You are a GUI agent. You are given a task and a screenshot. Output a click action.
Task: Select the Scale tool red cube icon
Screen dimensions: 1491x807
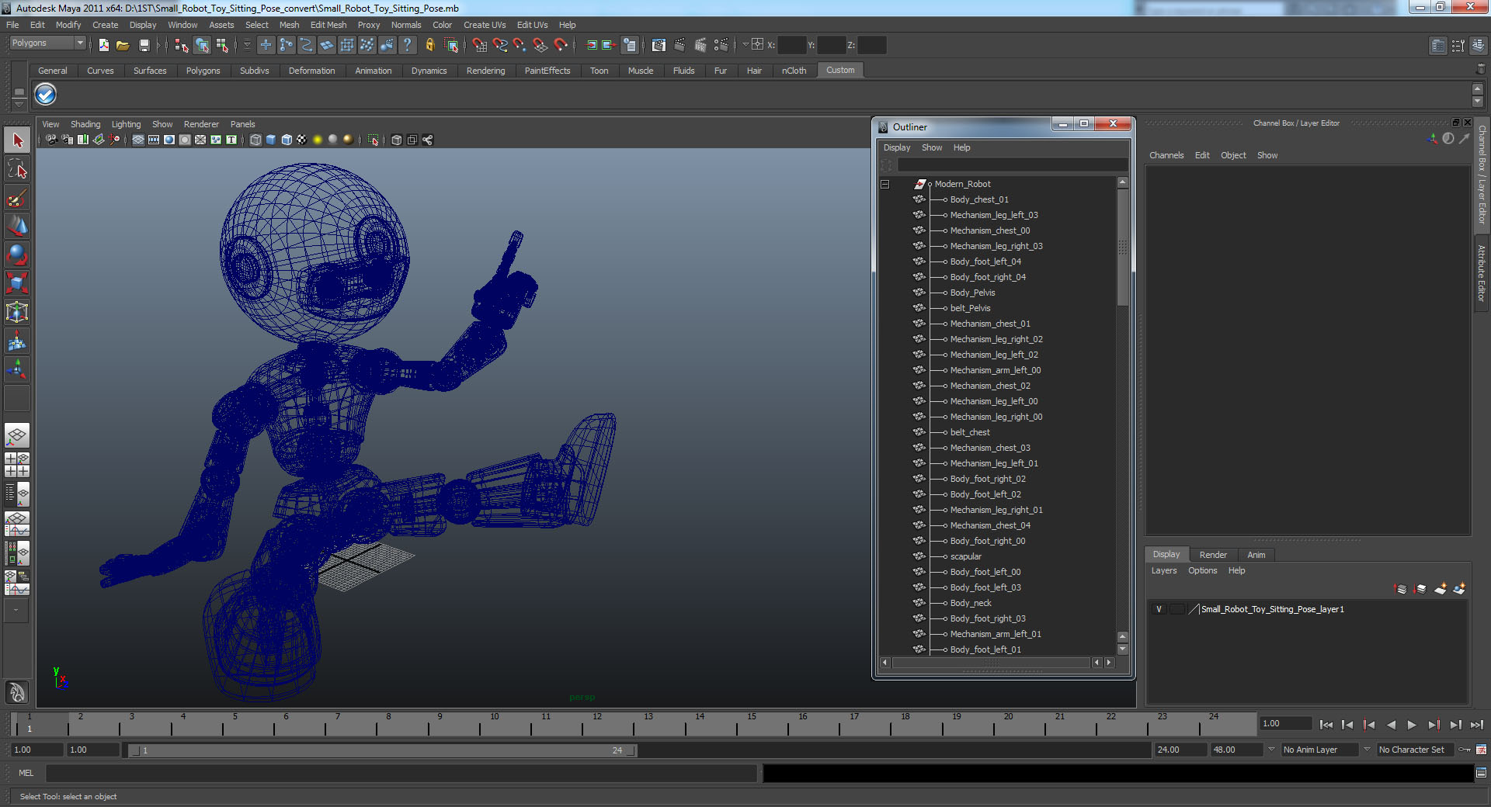click(17, 284)
